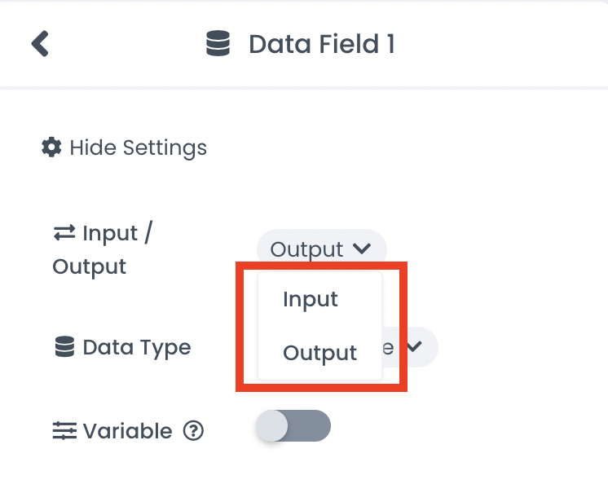Click the database icon beside Data Field 1
Viewport: 608px width, 484px height.
(218, 44)
